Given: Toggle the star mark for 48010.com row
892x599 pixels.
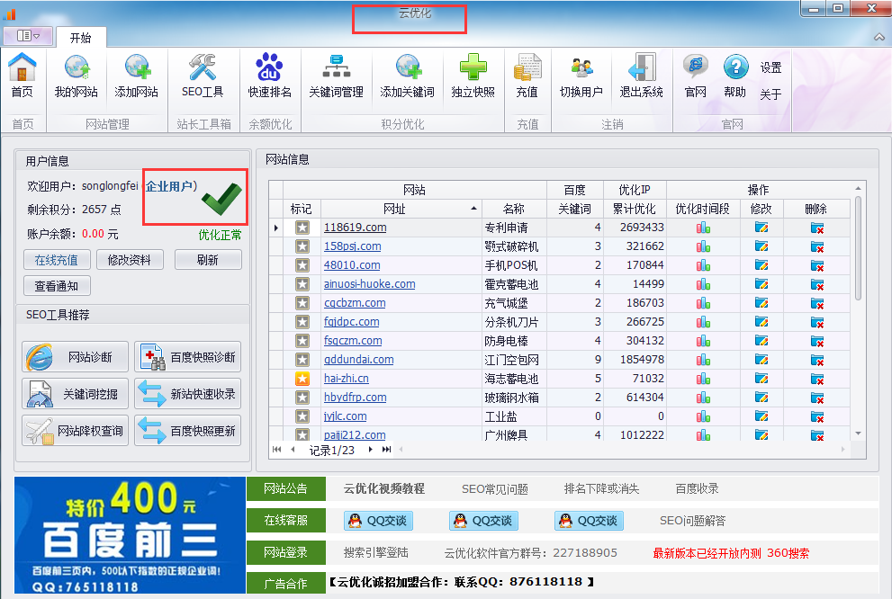Looking at the screenshot, I should click(x=302, y=265).
